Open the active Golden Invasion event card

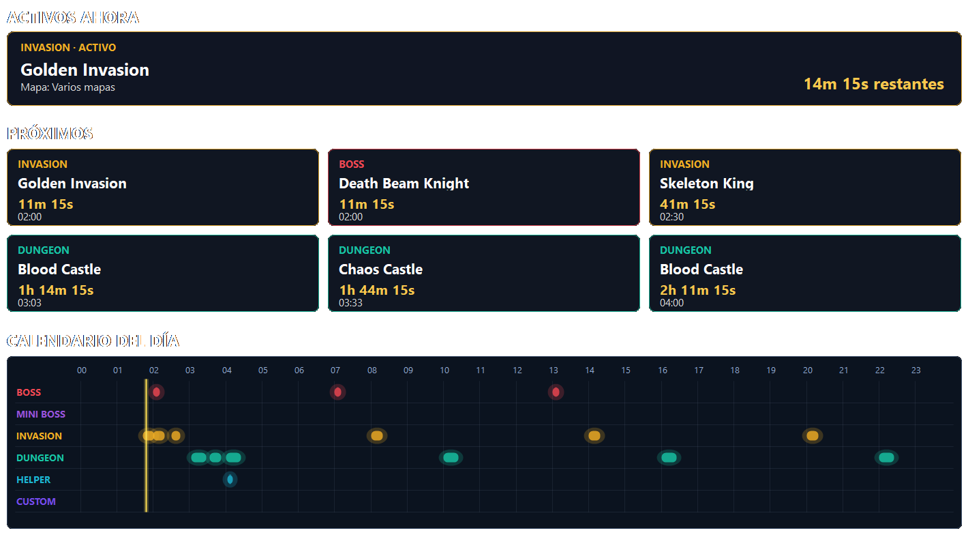484,68
